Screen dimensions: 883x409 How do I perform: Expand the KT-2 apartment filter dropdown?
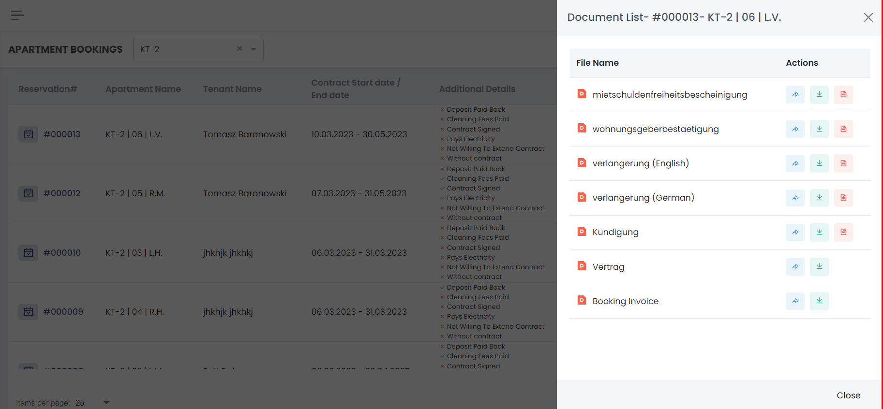pyautogui.click(x=254, y=49)
